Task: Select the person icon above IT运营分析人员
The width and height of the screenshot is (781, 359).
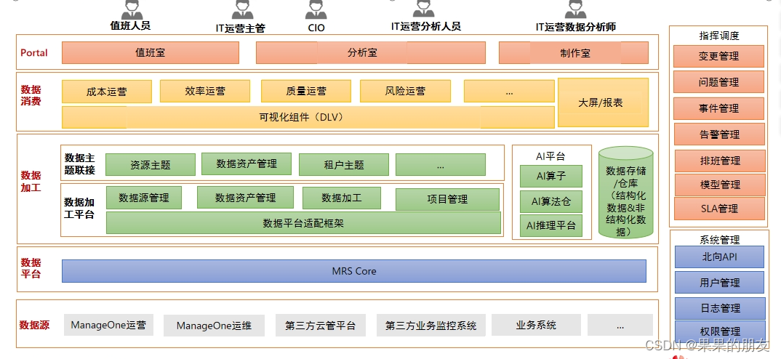Action: pos(422,9)
